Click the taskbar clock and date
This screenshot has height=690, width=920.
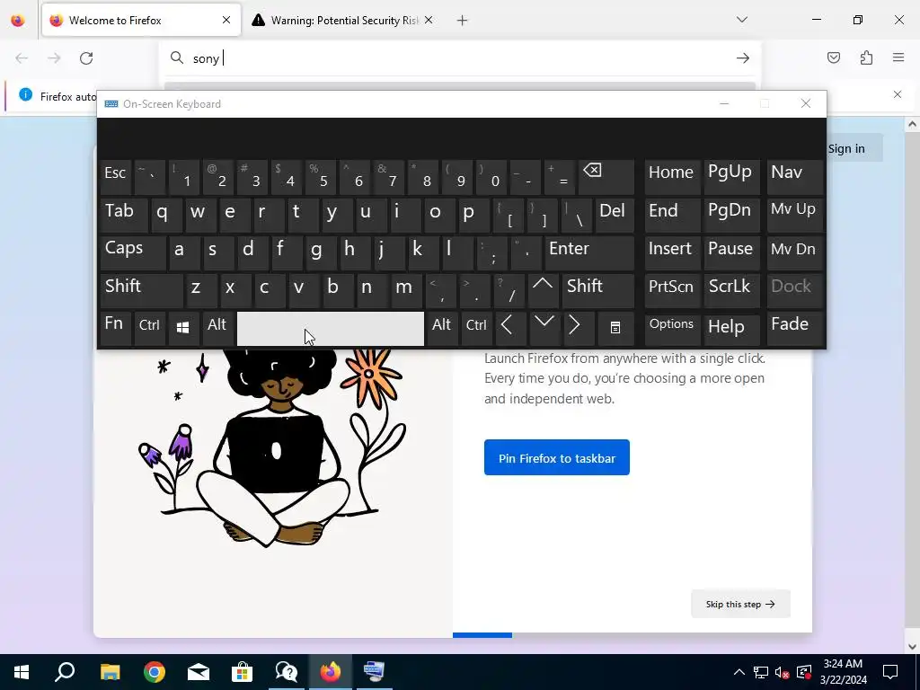[843, 672]
